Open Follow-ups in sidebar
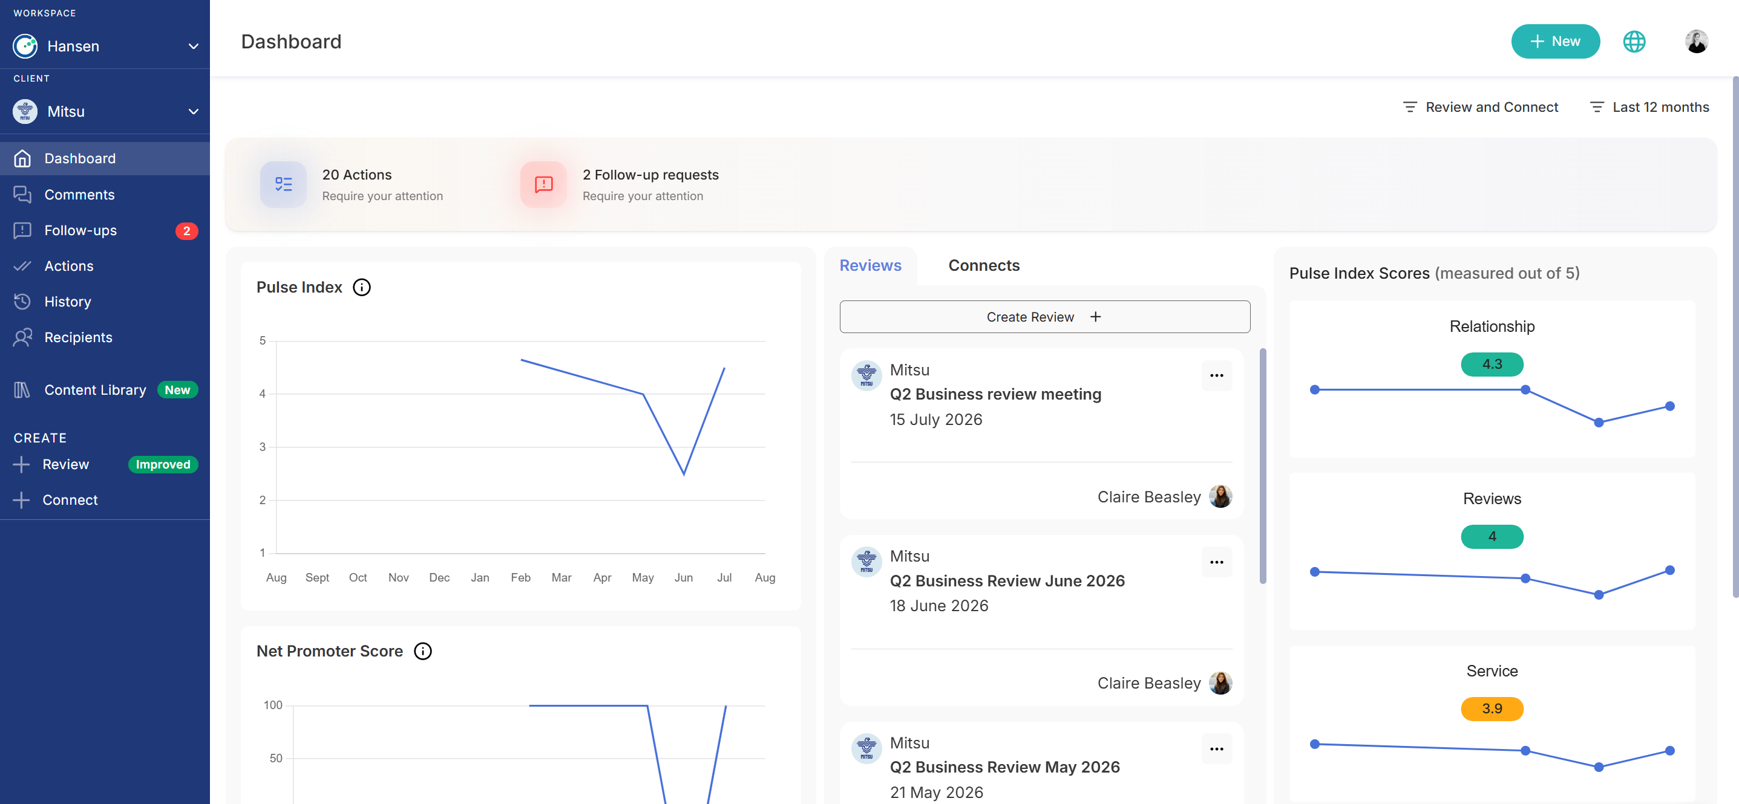The width and height of the screenshot is (1739, 804). coord(105,230)
